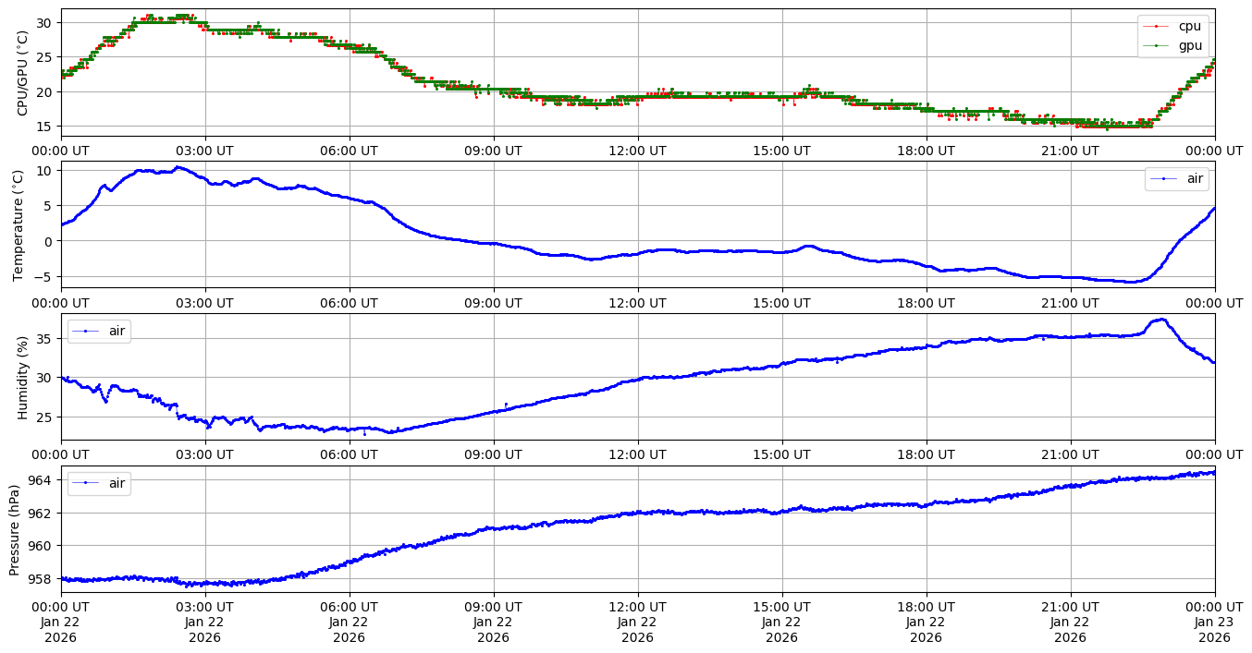The height and width of the screenshot is (653, 1252).
Task: Click the Temperature (°C) y-axis label
Action: click(x=18, y=224)
